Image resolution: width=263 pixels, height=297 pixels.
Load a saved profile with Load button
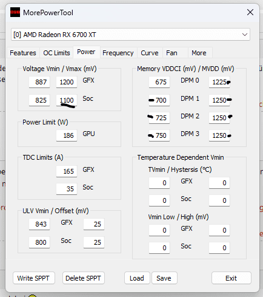click(137, 278)
